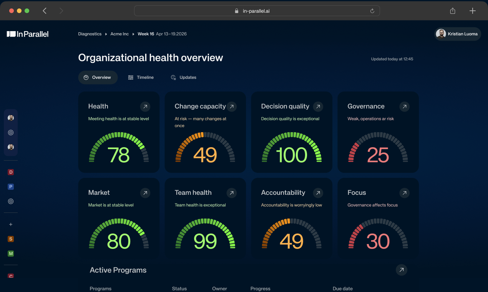Open the orange S sidebar icon

pos(11,239)
